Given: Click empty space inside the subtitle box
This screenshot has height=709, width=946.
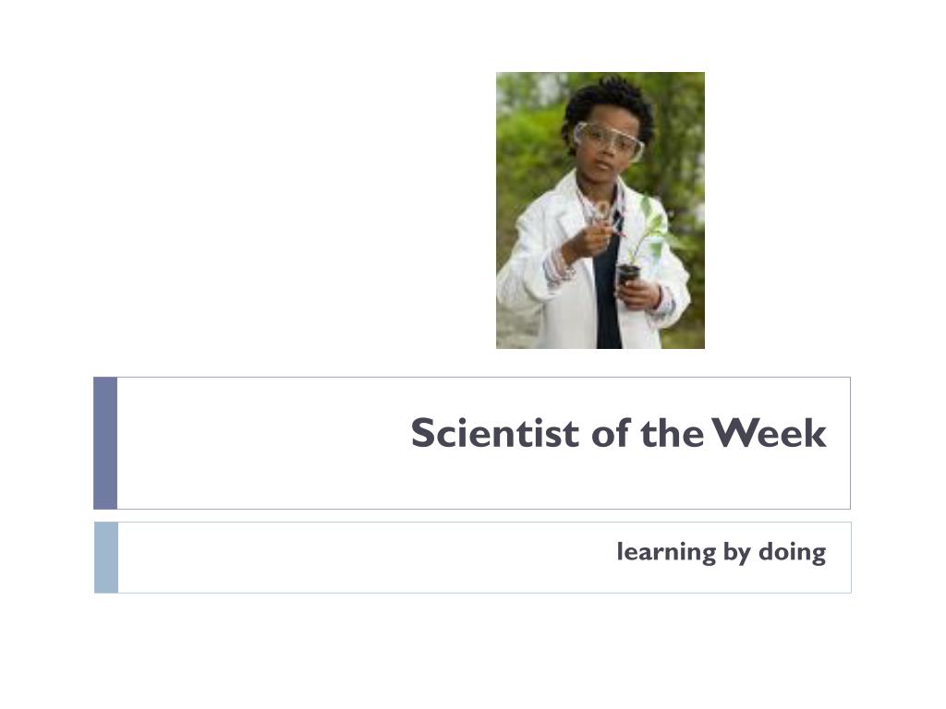Looking at the screenshot, I should tap(362, 558).
